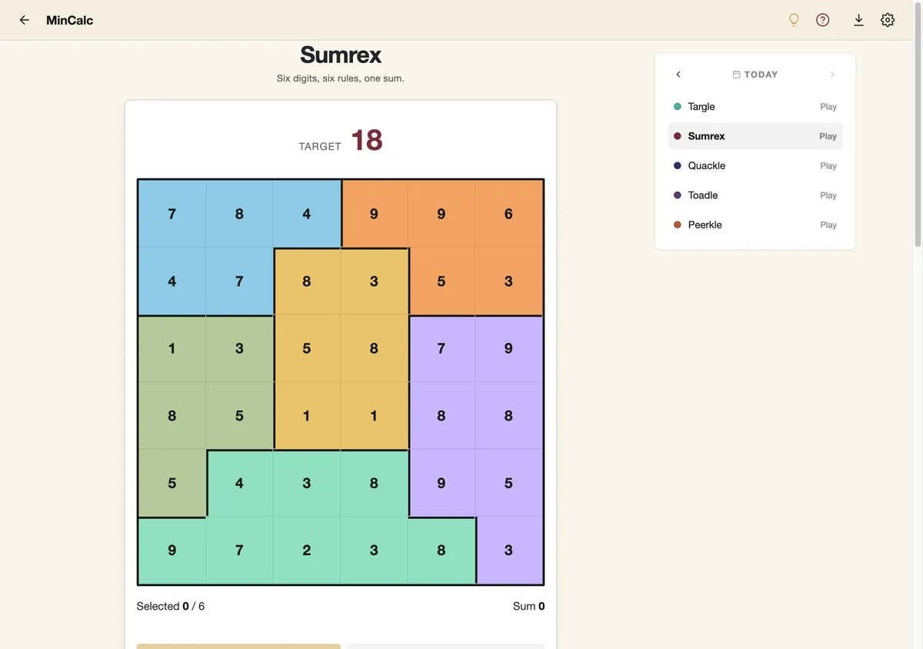923x649 pixels.
Task: Click the target number 18
Action: [x=367, y=140]
